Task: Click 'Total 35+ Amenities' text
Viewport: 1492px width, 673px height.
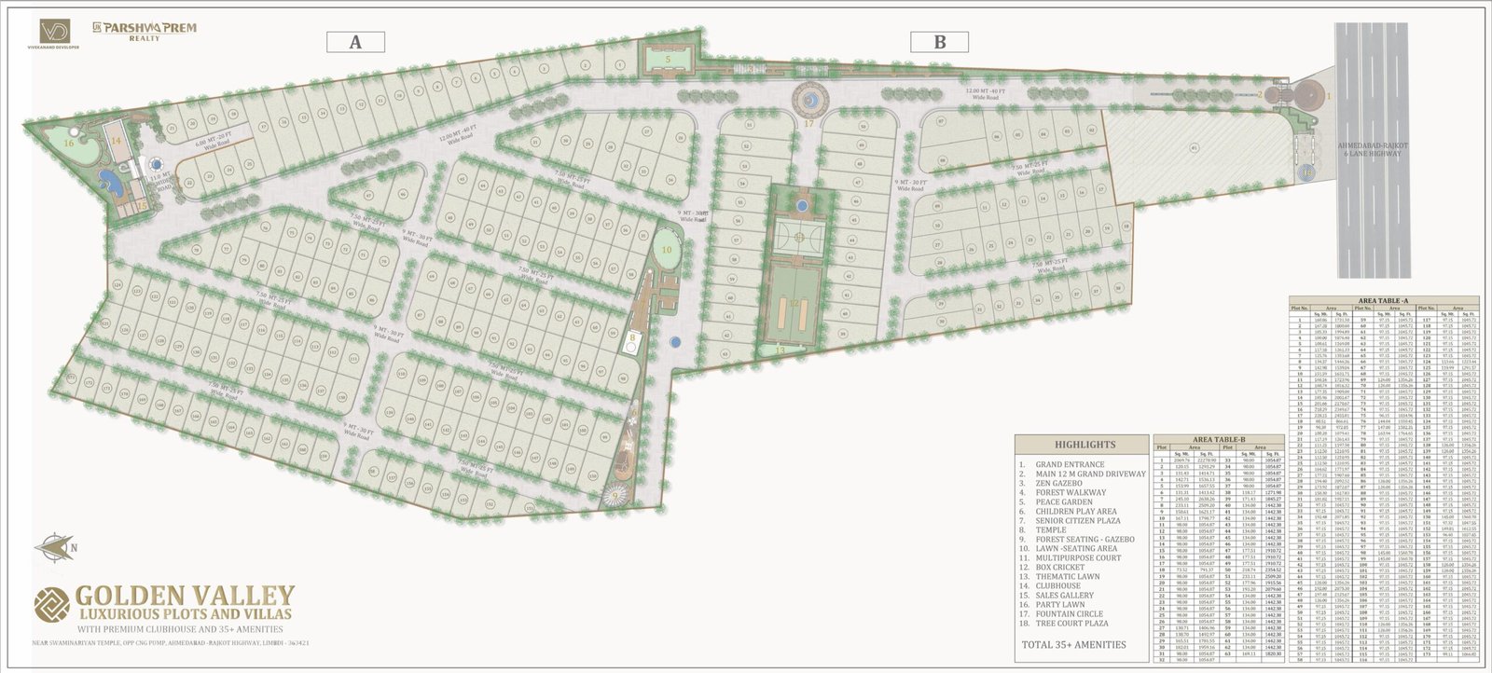Action: coord(1072,644)
